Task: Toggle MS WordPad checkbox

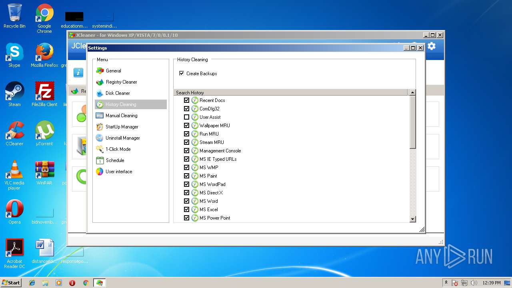Action: point(186,184)
